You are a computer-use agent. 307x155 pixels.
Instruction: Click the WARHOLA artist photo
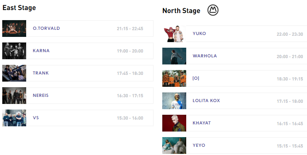(174, 56)
